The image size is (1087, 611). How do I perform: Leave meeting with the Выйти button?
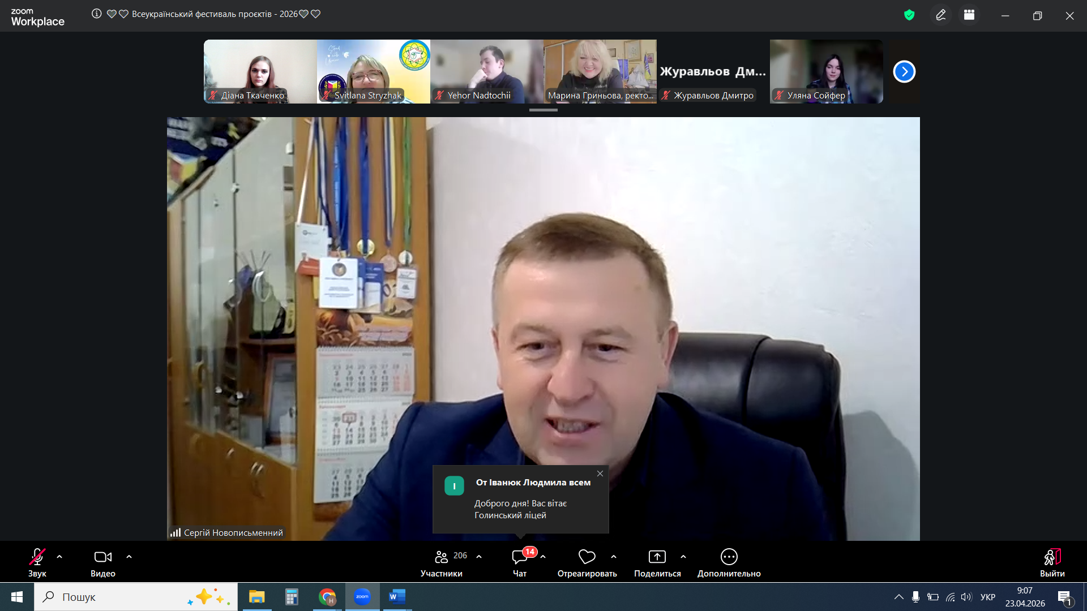[1052, 562]
